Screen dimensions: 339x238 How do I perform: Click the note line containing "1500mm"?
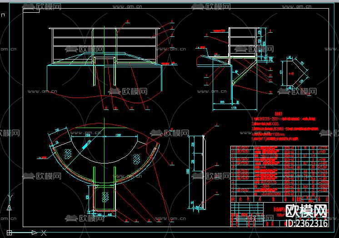click(268, 134)
